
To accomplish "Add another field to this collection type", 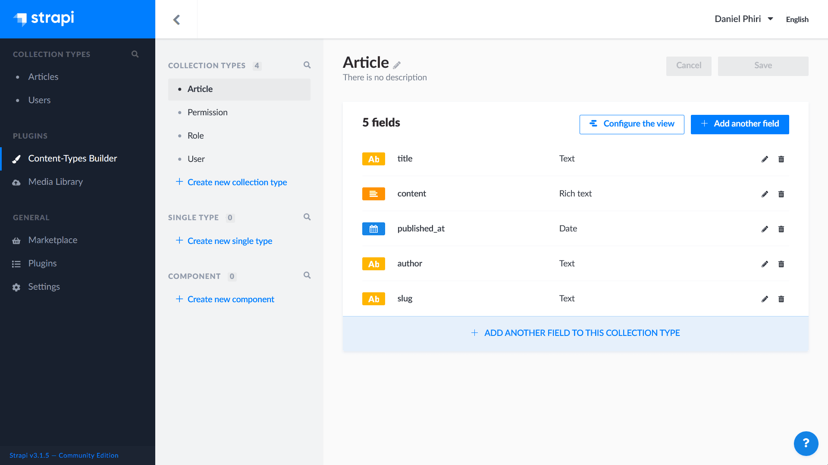I will point(576,333).
